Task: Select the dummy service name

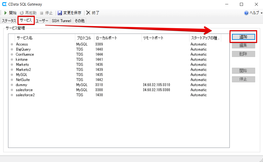Action: [21, 85]
